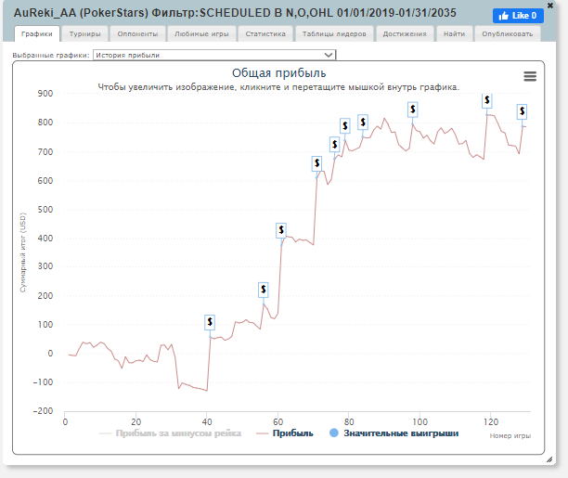
Task: Open the Оппоненты tab
Action: (x=137, y=33)
